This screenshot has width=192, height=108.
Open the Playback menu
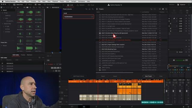tap(55, 1)
